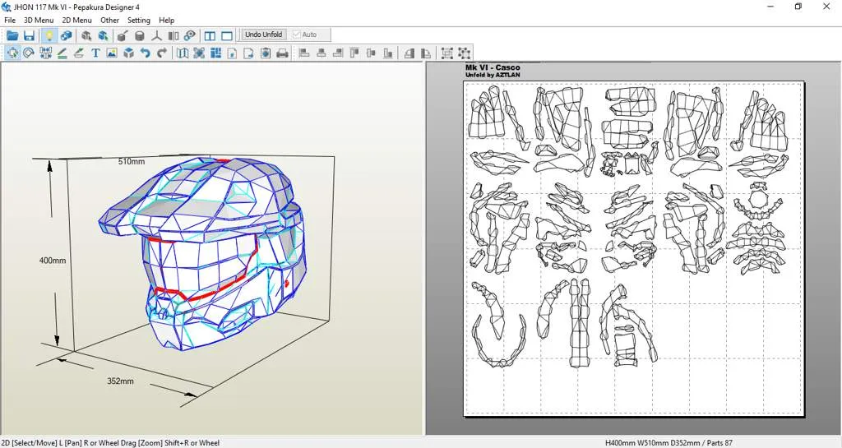The height and width of the screenshot is (448, 842).
Task: Click the Undo arrow icon
Action: point(145,53)
